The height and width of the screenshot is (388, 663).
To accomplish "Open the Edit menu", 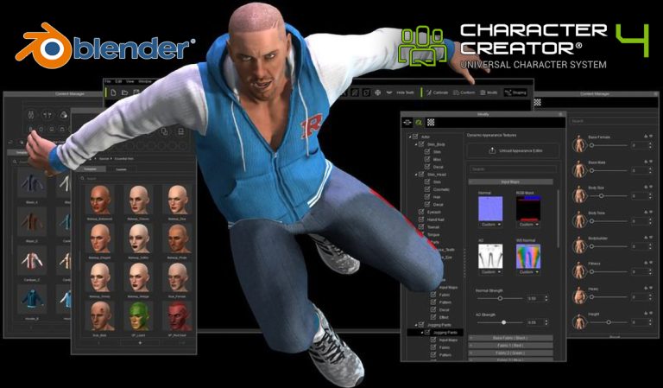I will [119, 81].
